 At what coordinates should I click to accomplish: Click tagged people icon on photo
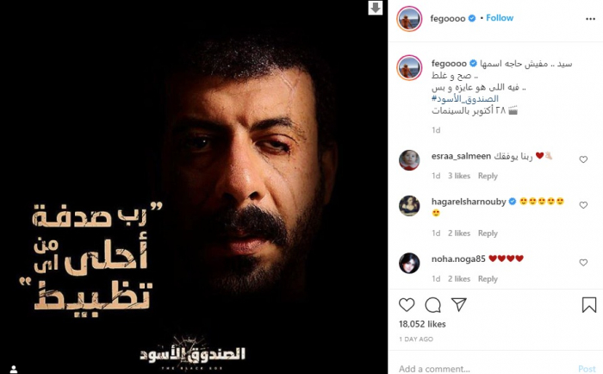pyautogui.click(x=14, y=370)
